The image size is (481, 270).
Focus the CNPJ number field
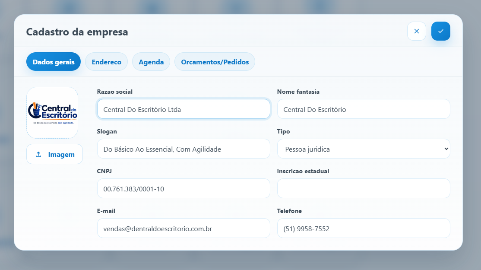(184, 188)
